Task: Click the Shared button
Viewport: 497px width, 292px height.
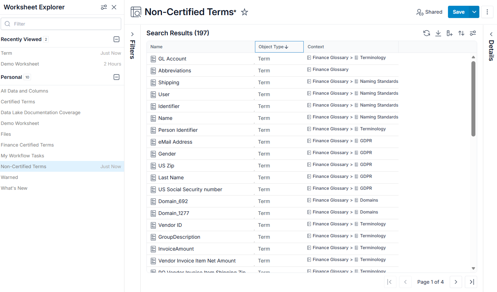Action: pyautogui.click(x=429, y=12)
